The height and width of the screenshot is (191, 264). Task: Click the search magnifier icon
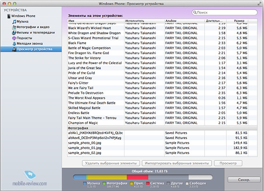[x=195, y=12]
